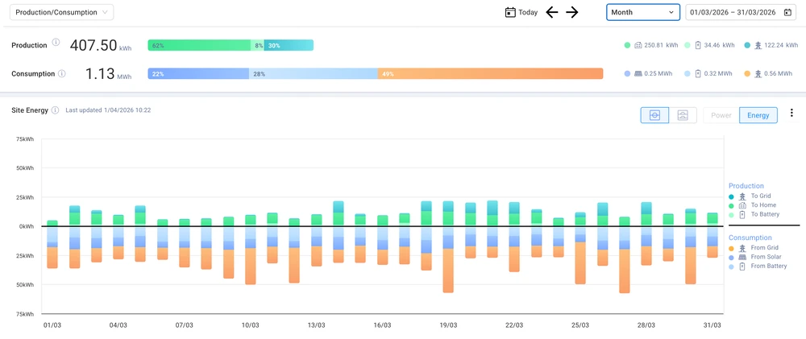Toggle From Solar series in legend

763,257
